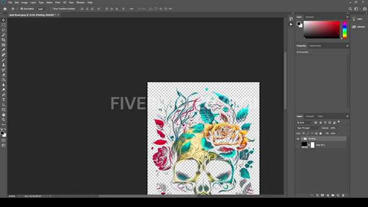Select the Crop tool
This screenshot has height=207, width=368.
(x=4, y=40)
